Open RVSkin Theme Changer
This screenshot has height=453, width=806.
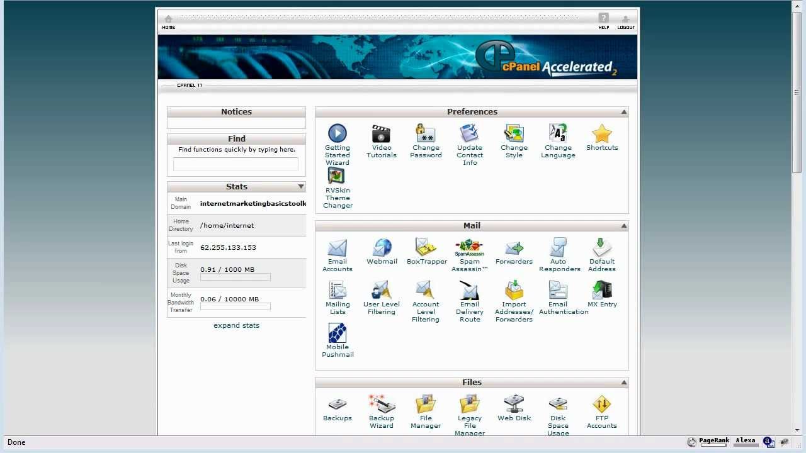coord(338,187)
